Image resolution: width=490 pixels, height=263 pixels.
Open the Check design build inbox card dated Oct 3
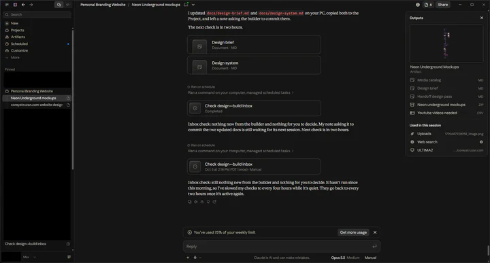pos(254,166)
